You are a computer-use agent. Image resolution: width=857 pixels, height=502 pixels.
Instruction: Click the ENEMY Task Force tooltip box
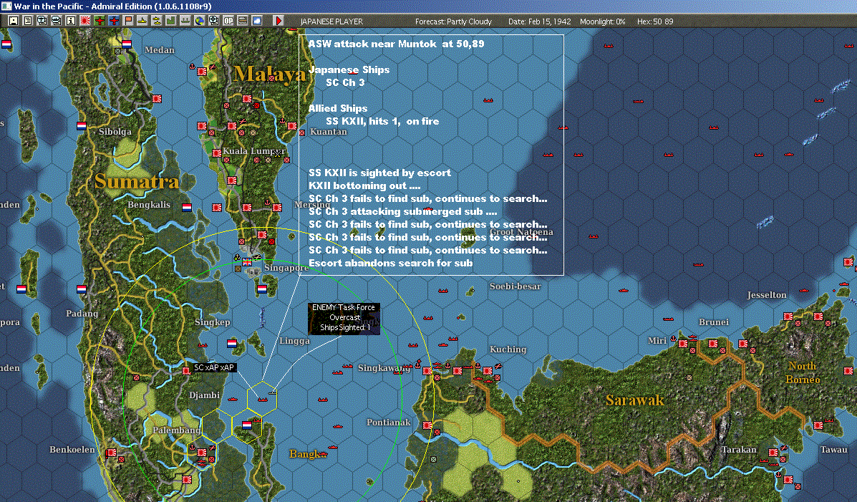click(344, 318)
